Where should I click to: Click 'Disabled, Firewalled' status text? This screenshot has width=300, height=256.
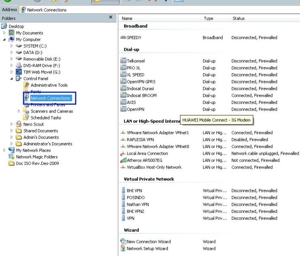coord(250,139)
